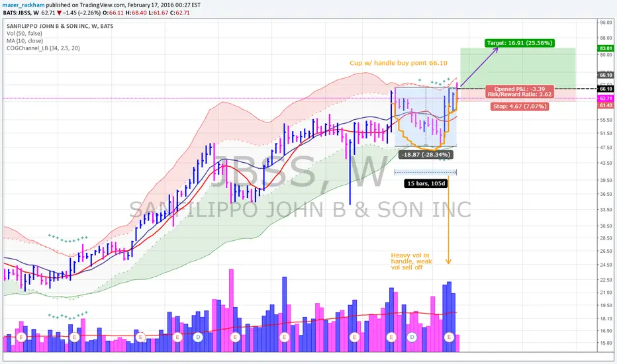Click the -18.87 (-28.34%) price range label

pyautogui.click(x=426, y=155)
